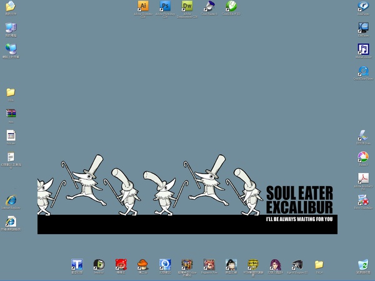Launch Adobe Dreamweaver CS4 shortcut
The image size is (375, 281).
(187, 6)
